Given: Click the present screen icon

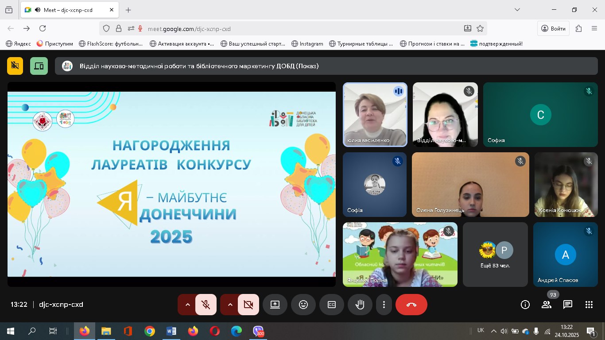Looking at the screenshot, I should point(275,305).
